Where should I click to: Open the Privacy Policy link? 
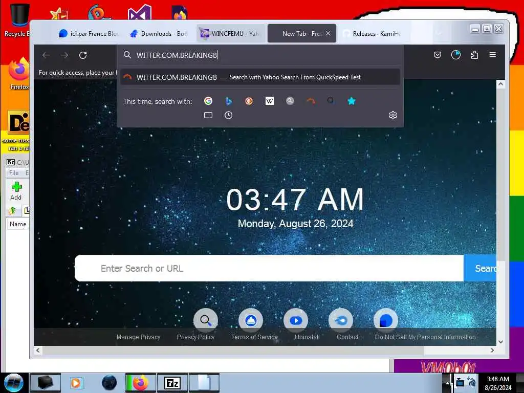tap(195, 337)
